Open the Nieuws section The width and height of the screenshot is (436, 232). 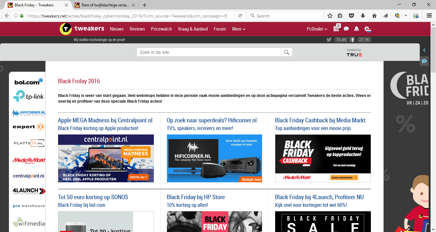tap(117, 29)
